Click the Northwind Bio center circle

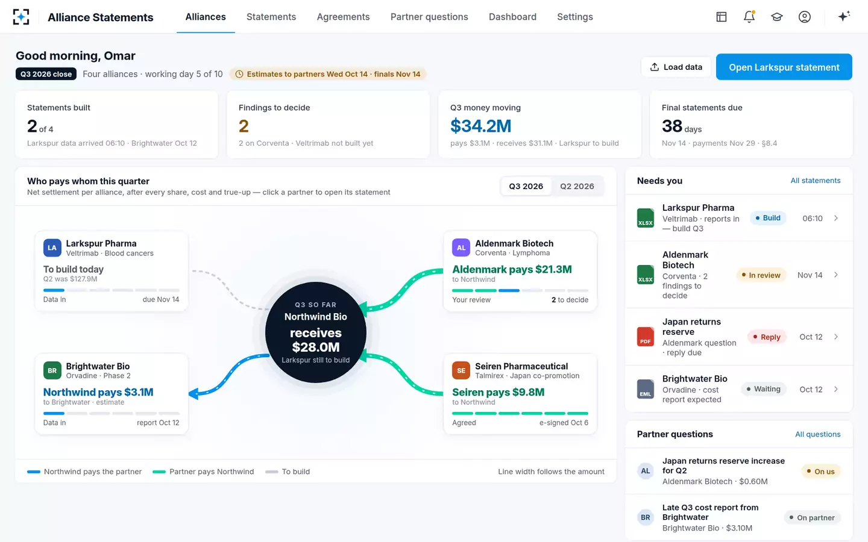point(316,332)
